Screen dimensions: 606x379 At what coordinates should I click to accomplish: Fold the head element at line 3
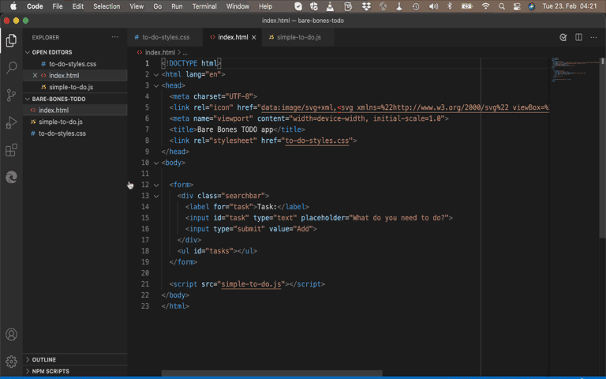[x=155, y=85]
